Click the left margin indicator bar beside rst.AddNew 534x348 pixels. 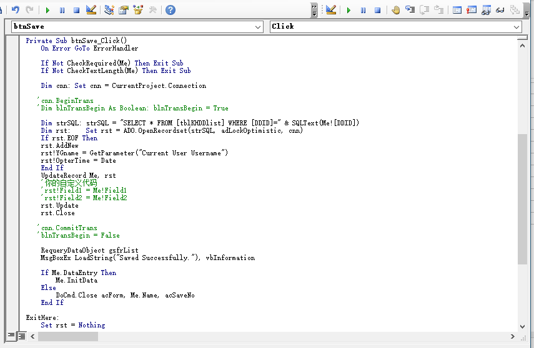12,145
